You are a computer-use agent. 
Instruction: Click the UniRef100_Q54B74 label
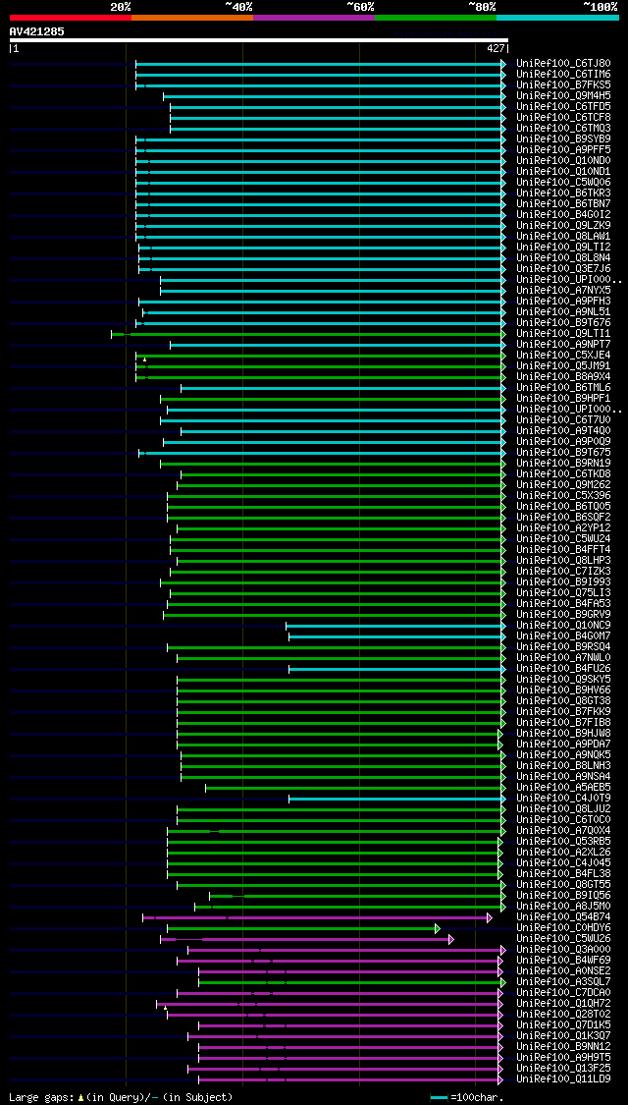click(563, 916)
